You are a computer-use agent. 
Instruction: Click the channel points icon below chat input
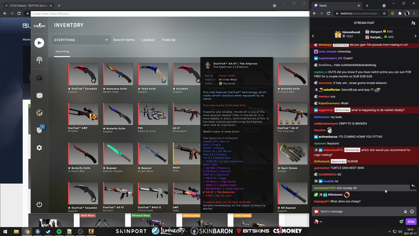(316, 222)
